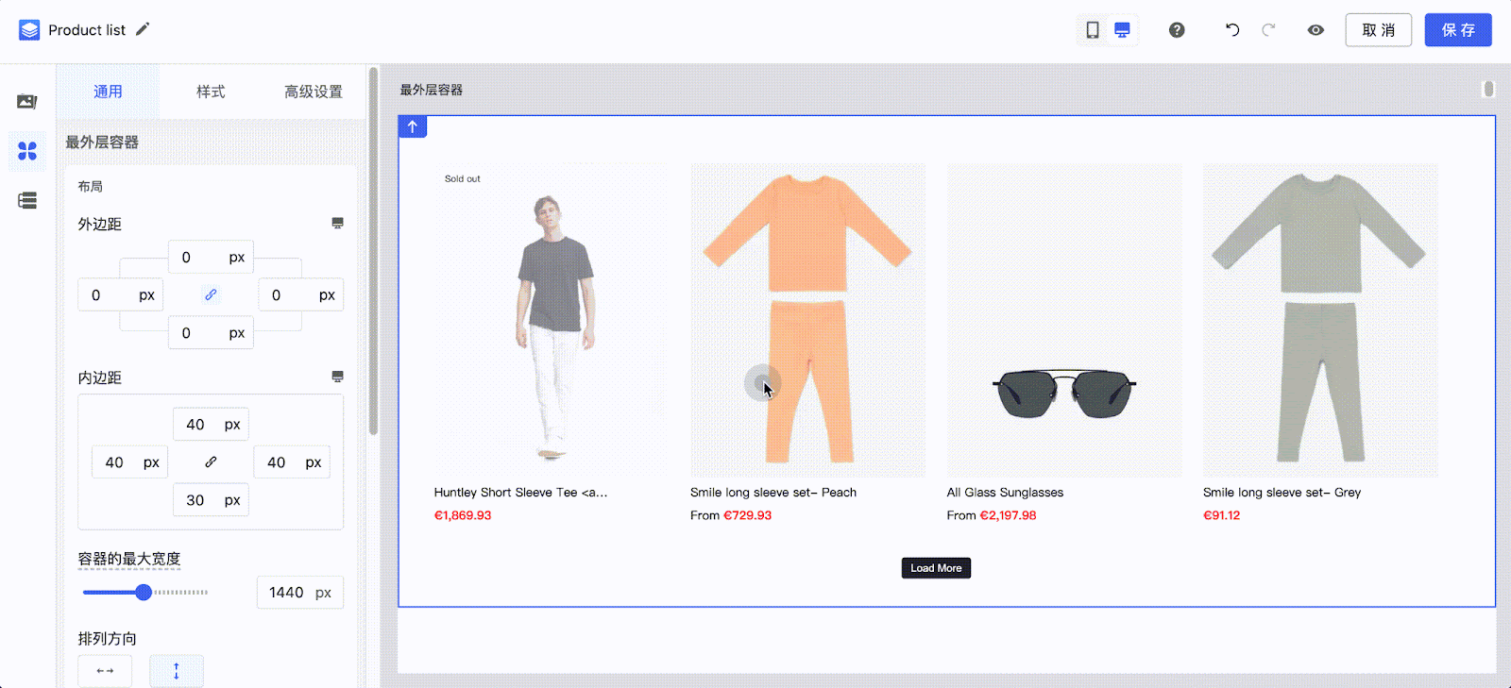
Task: Click the undo arrow icon
Action: click(x=1232, y=30)
